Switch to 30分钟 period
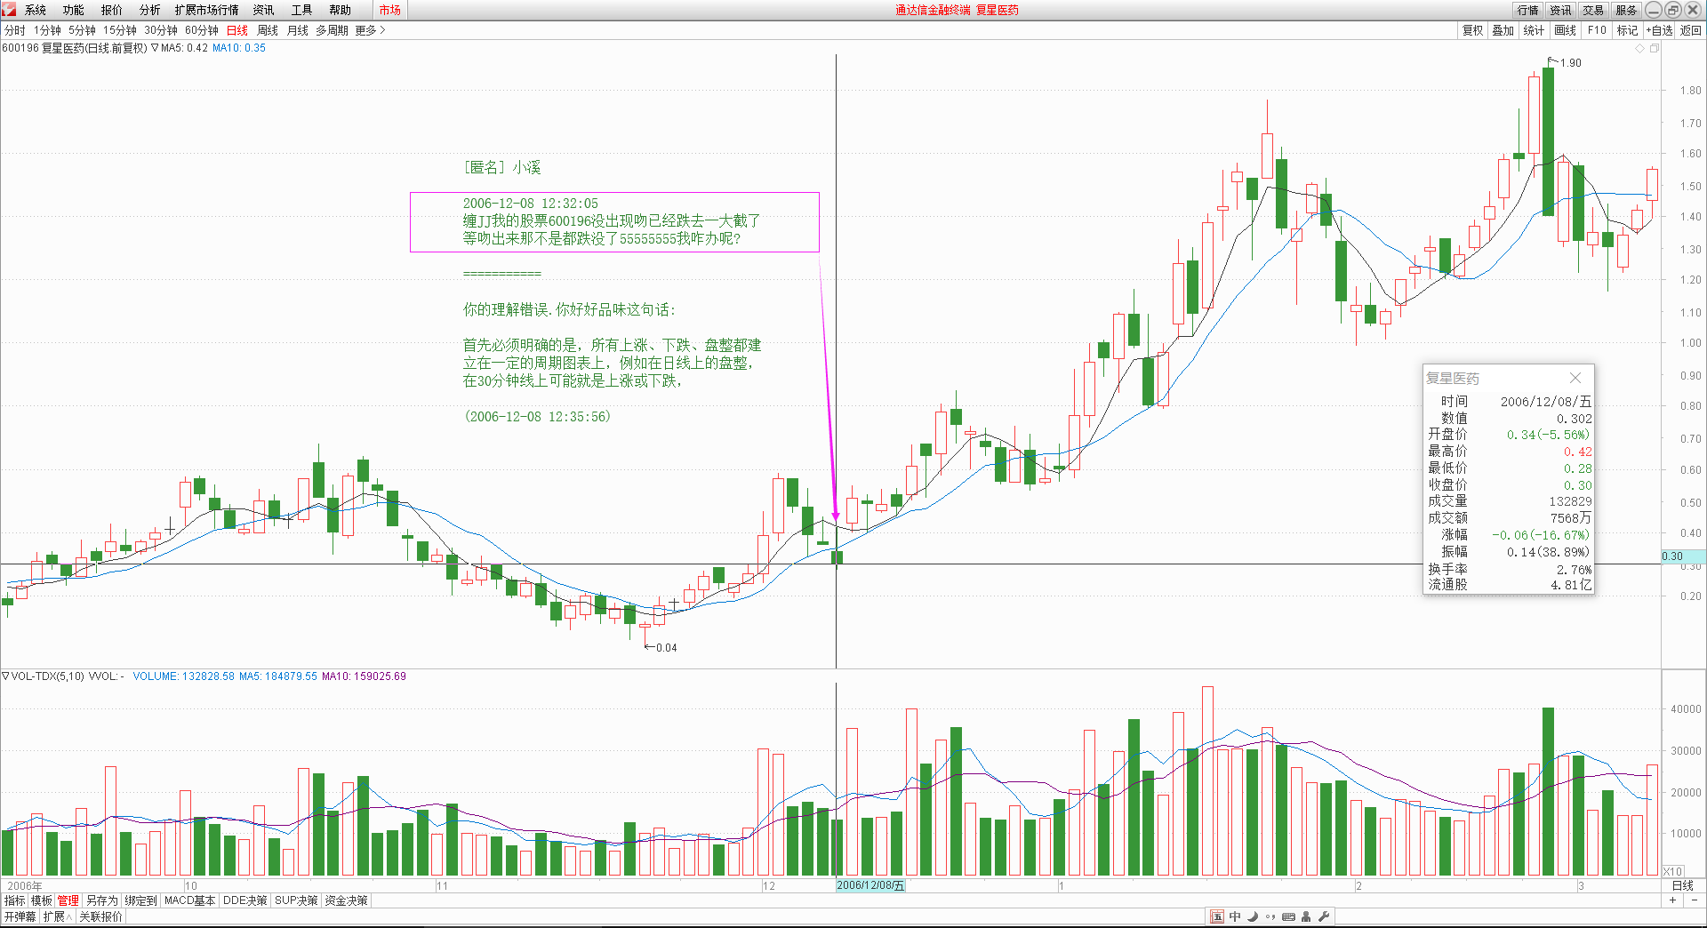The height and width of the screenshot is (928, 1707). click(x=161, y=30)
